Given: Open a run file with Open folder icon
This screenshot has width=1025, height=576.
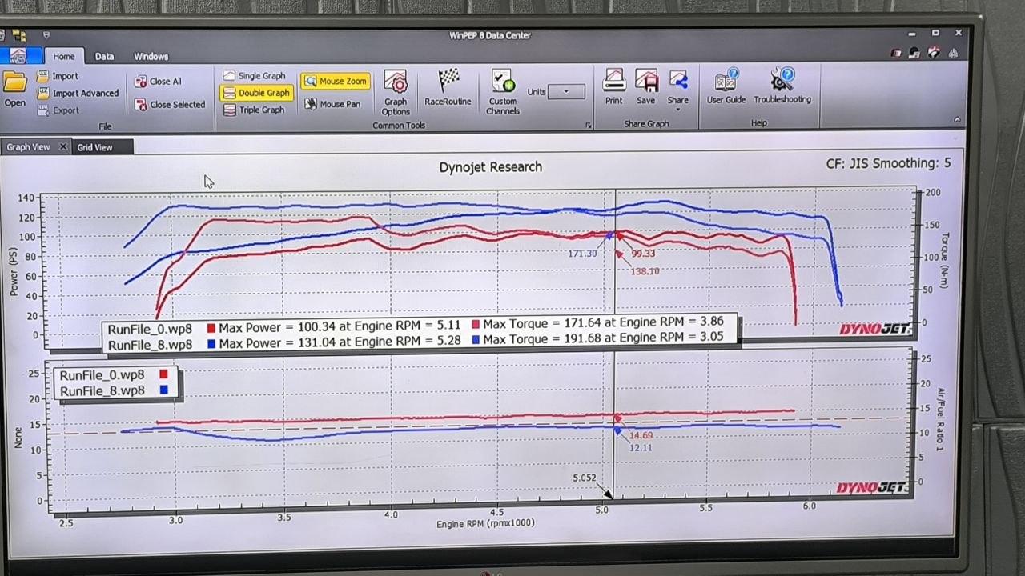Looking at the screenshot, I should click(x=14, y=89).
